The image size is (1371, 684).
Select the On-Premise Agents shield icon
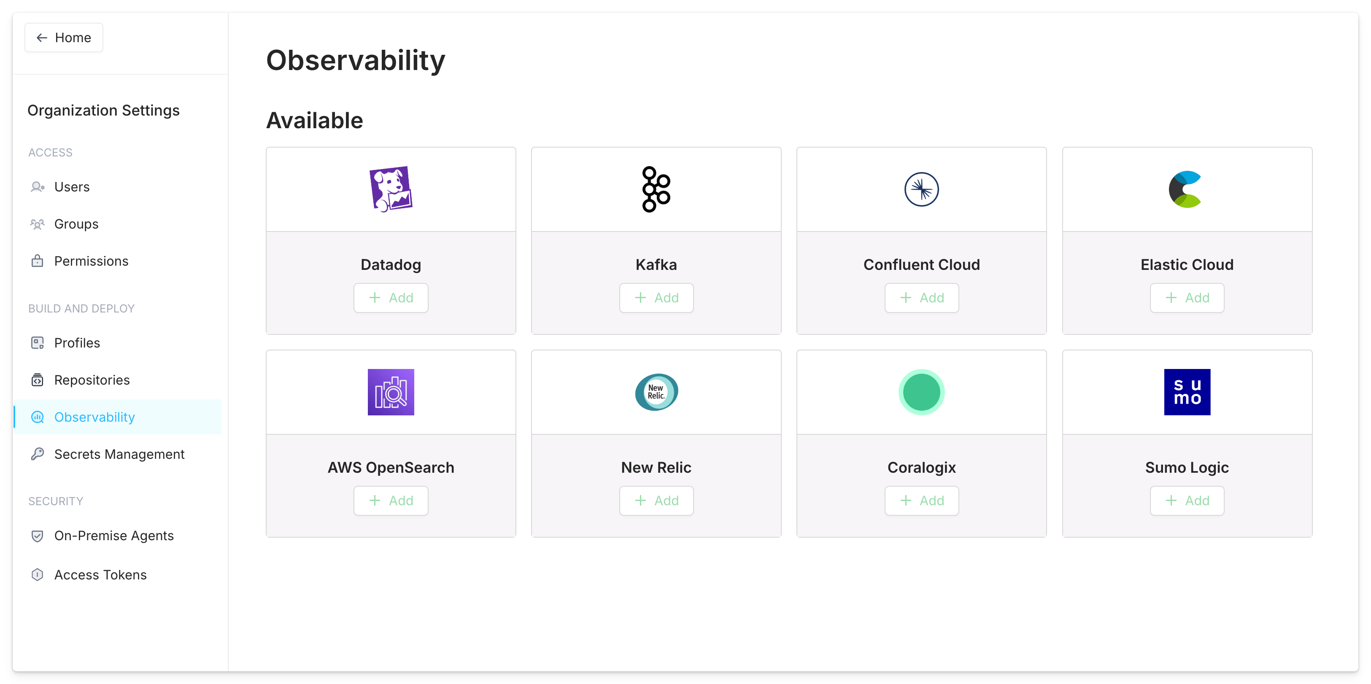37,536
